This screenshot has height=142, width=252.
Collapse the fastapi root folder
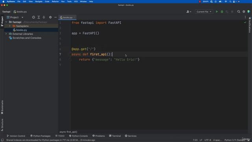click(x=6, y=22)
